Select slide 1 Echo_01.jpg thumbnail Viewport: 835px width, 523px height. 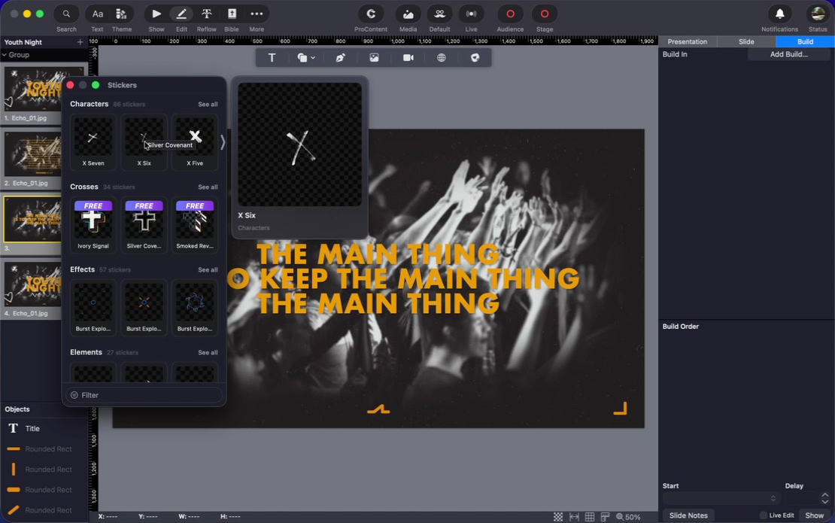(x=32, y=89)
